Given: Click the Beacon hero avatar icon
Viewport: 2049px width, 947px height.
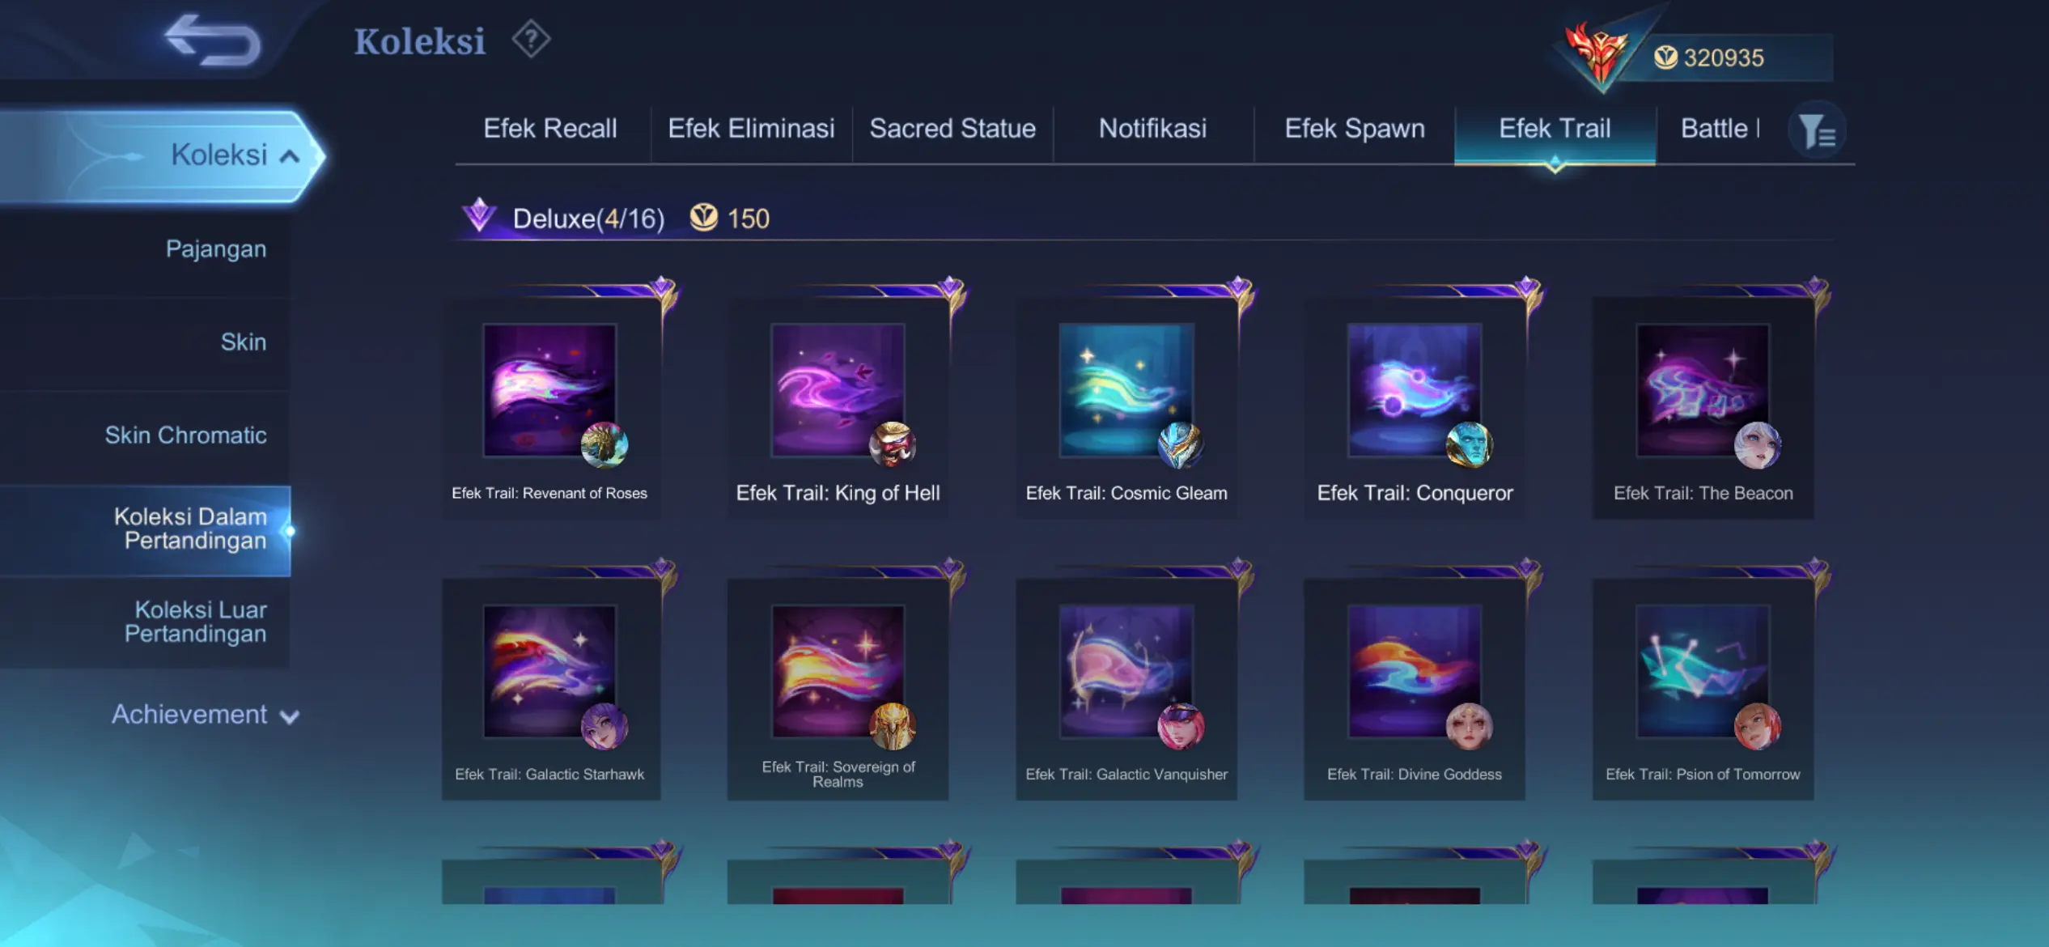Looking at the screenshot, I should pyautogui.click(x=1758, y=445).
